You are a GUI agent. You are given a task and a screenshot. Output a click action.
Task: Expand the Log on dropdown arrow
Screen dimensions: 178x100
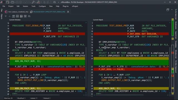coord(36,2)
